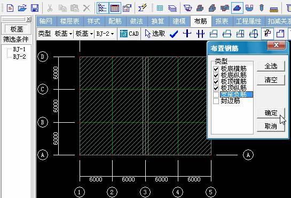Expand the first 板基 type dropdown
The image size is (291, 198).
[63, 34]
